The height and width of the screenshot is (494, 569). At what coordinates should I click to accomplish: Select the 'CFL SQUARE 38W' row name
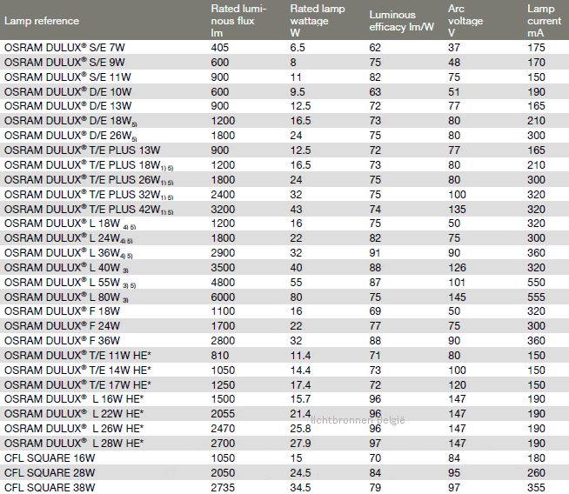pos(50,488)
